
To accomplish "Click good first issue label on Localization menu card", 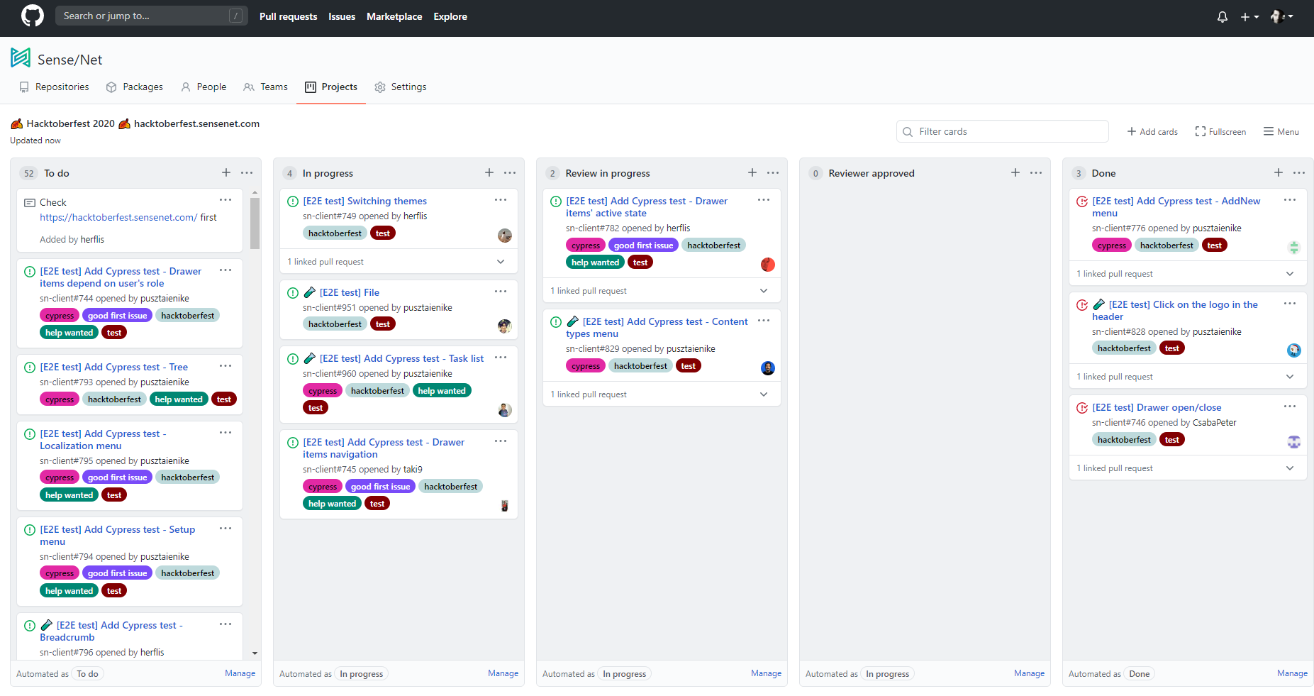I will [x=118, y=477].
